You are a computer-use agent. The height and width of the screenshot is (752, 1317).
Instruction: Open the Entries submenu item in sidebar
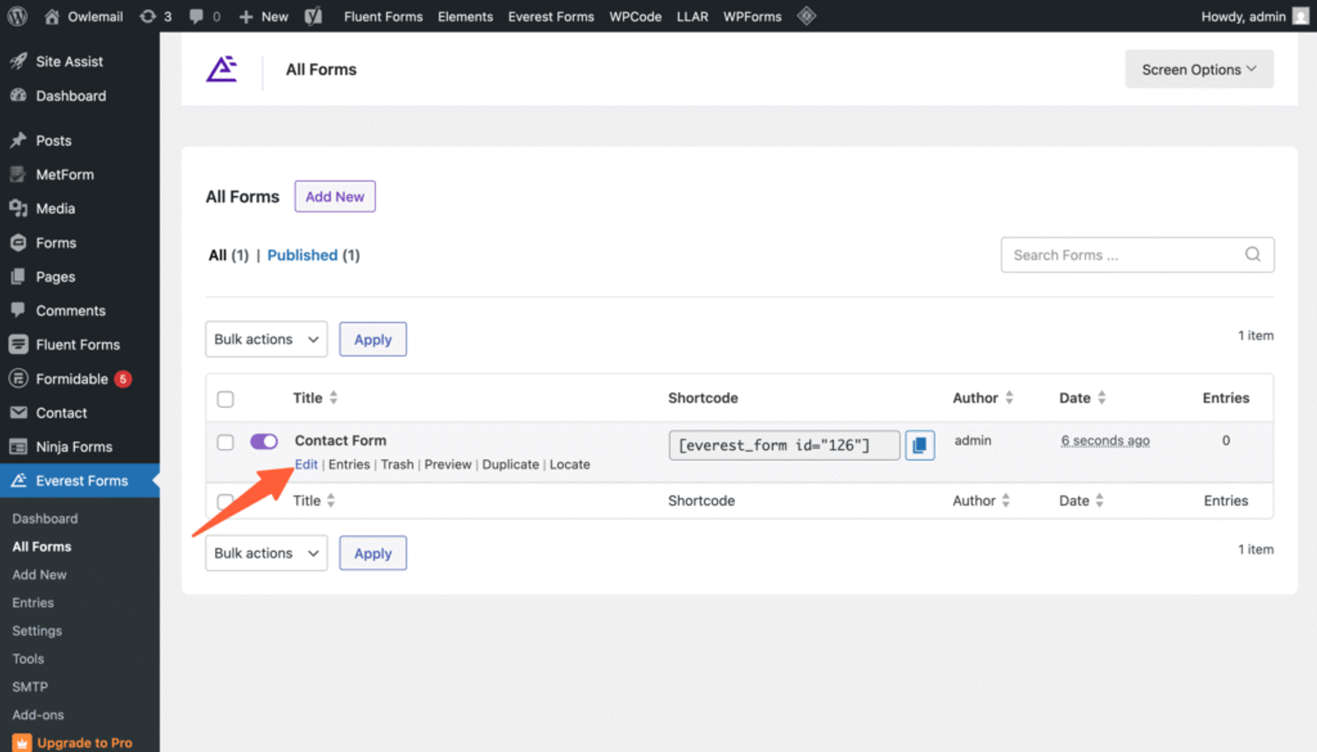click(x=33, y=602)
